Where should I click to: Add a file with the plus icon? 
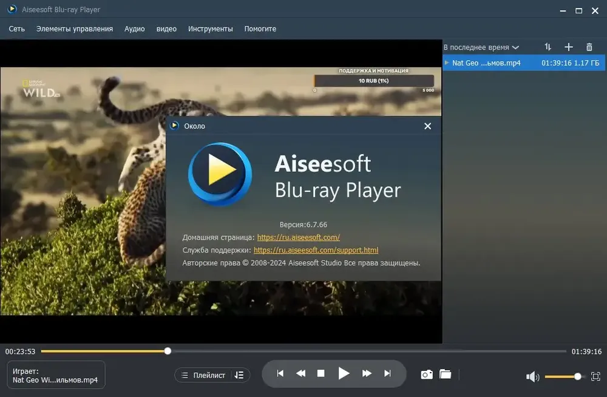568,47
